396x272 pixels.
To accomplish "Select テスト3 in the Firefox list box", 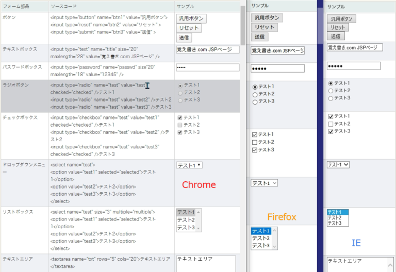I will (261, 246).
